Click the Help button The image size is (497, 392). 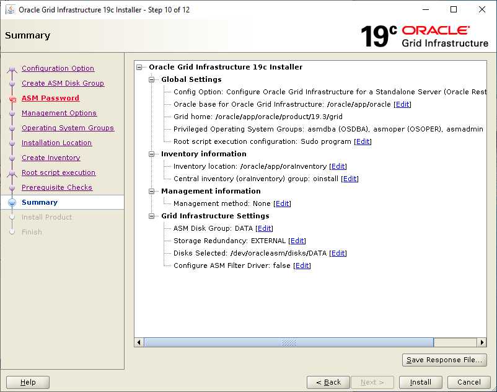(28, 382)
